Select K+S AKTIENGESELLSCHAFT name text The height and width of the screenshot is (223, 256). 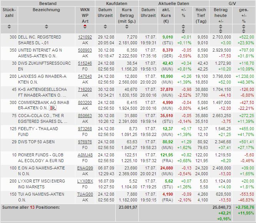(42, 92)
